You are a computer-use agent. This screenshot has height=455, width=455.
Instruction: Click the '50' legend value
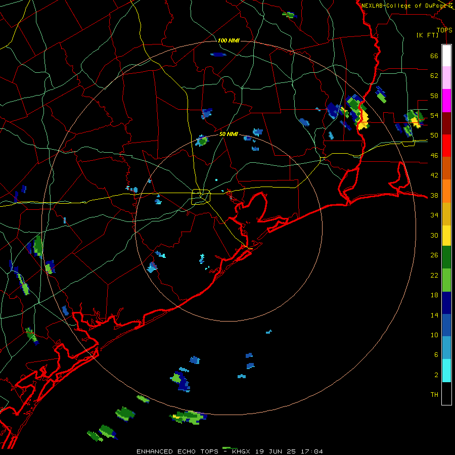click(434, 135)
